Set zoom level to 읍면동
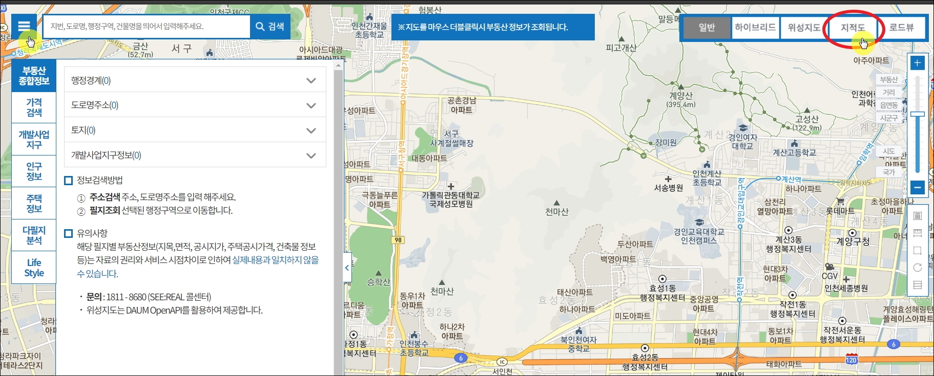 tap(889, 105)
